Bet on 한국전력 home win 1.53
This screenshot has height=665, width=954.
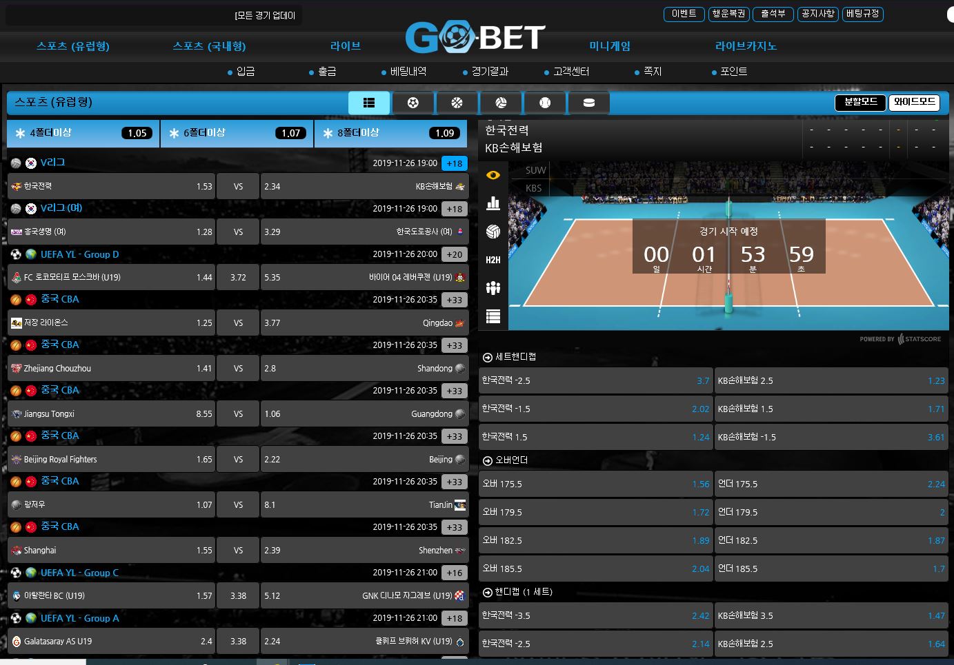(111, 186)
